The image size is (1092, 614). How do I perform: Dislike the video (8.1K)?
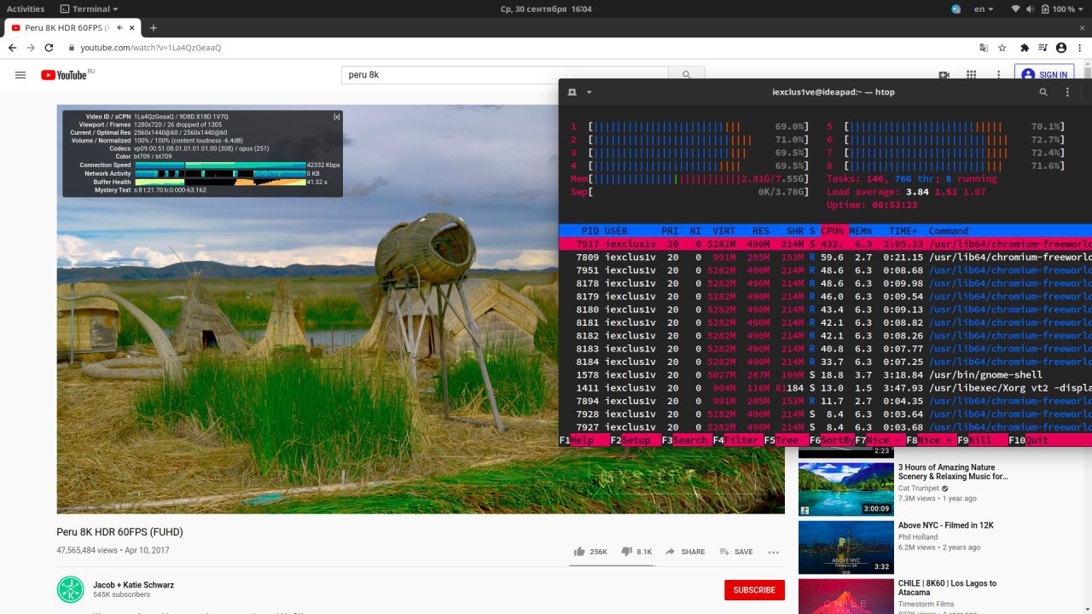pos(636,552)
